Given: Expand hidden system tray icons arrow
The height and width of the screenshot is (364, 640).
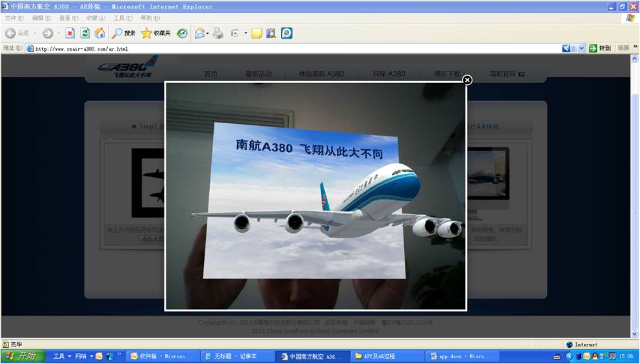Looking at the screenshot, I should click(x=569, y=357).
